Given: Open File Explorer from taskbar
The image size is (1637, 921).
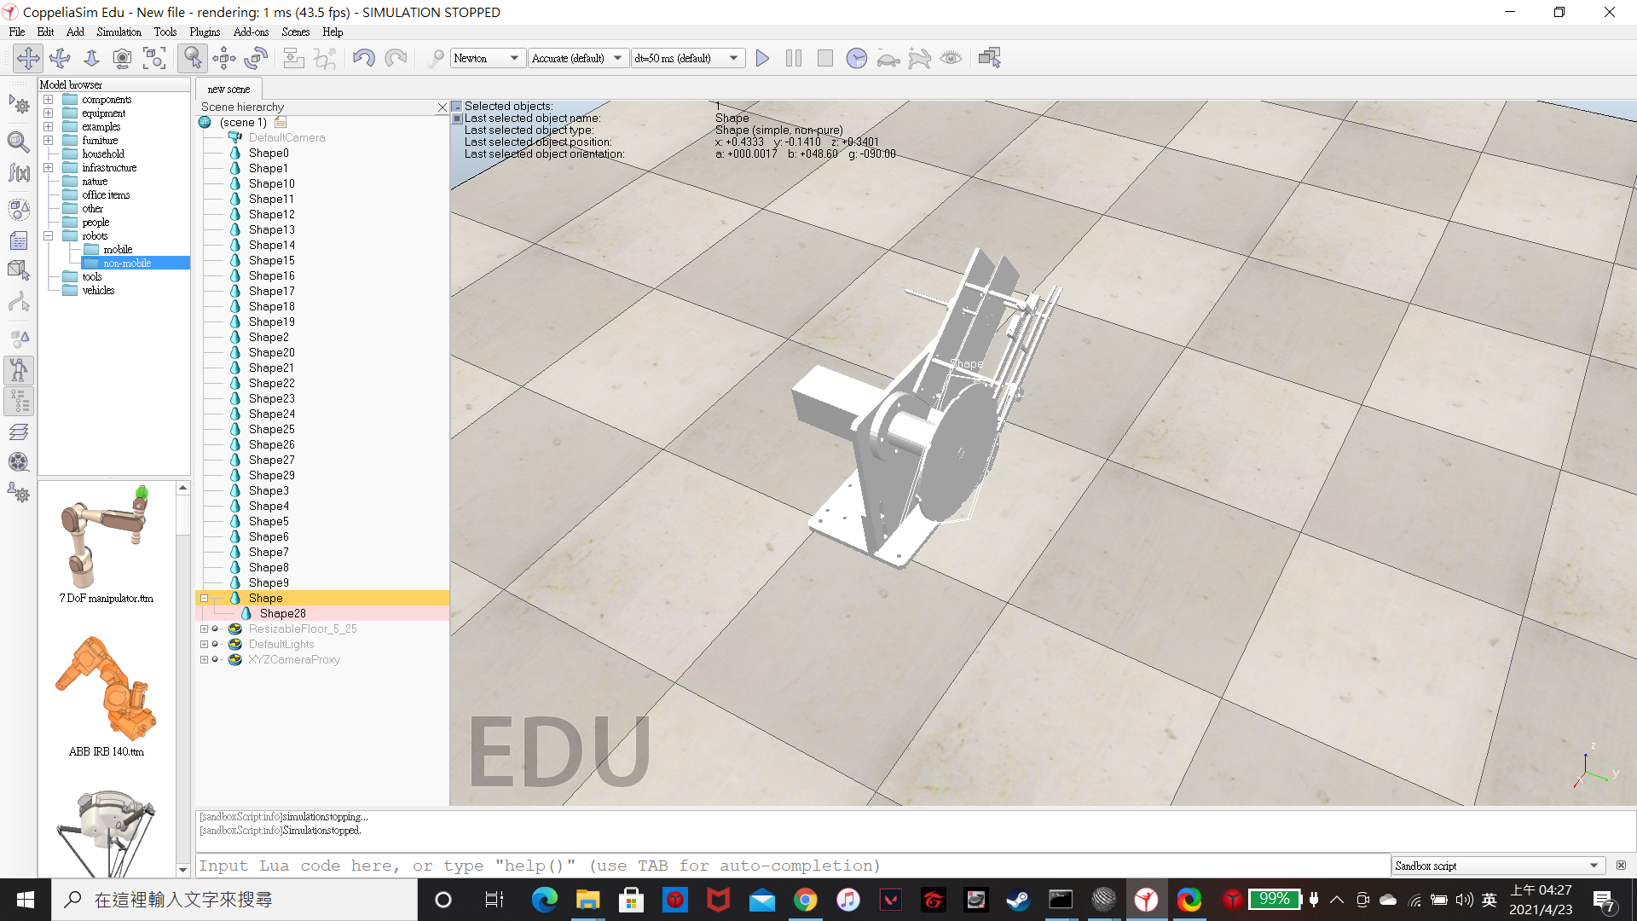Looking at the screenshot, I should tap(587, 900).
